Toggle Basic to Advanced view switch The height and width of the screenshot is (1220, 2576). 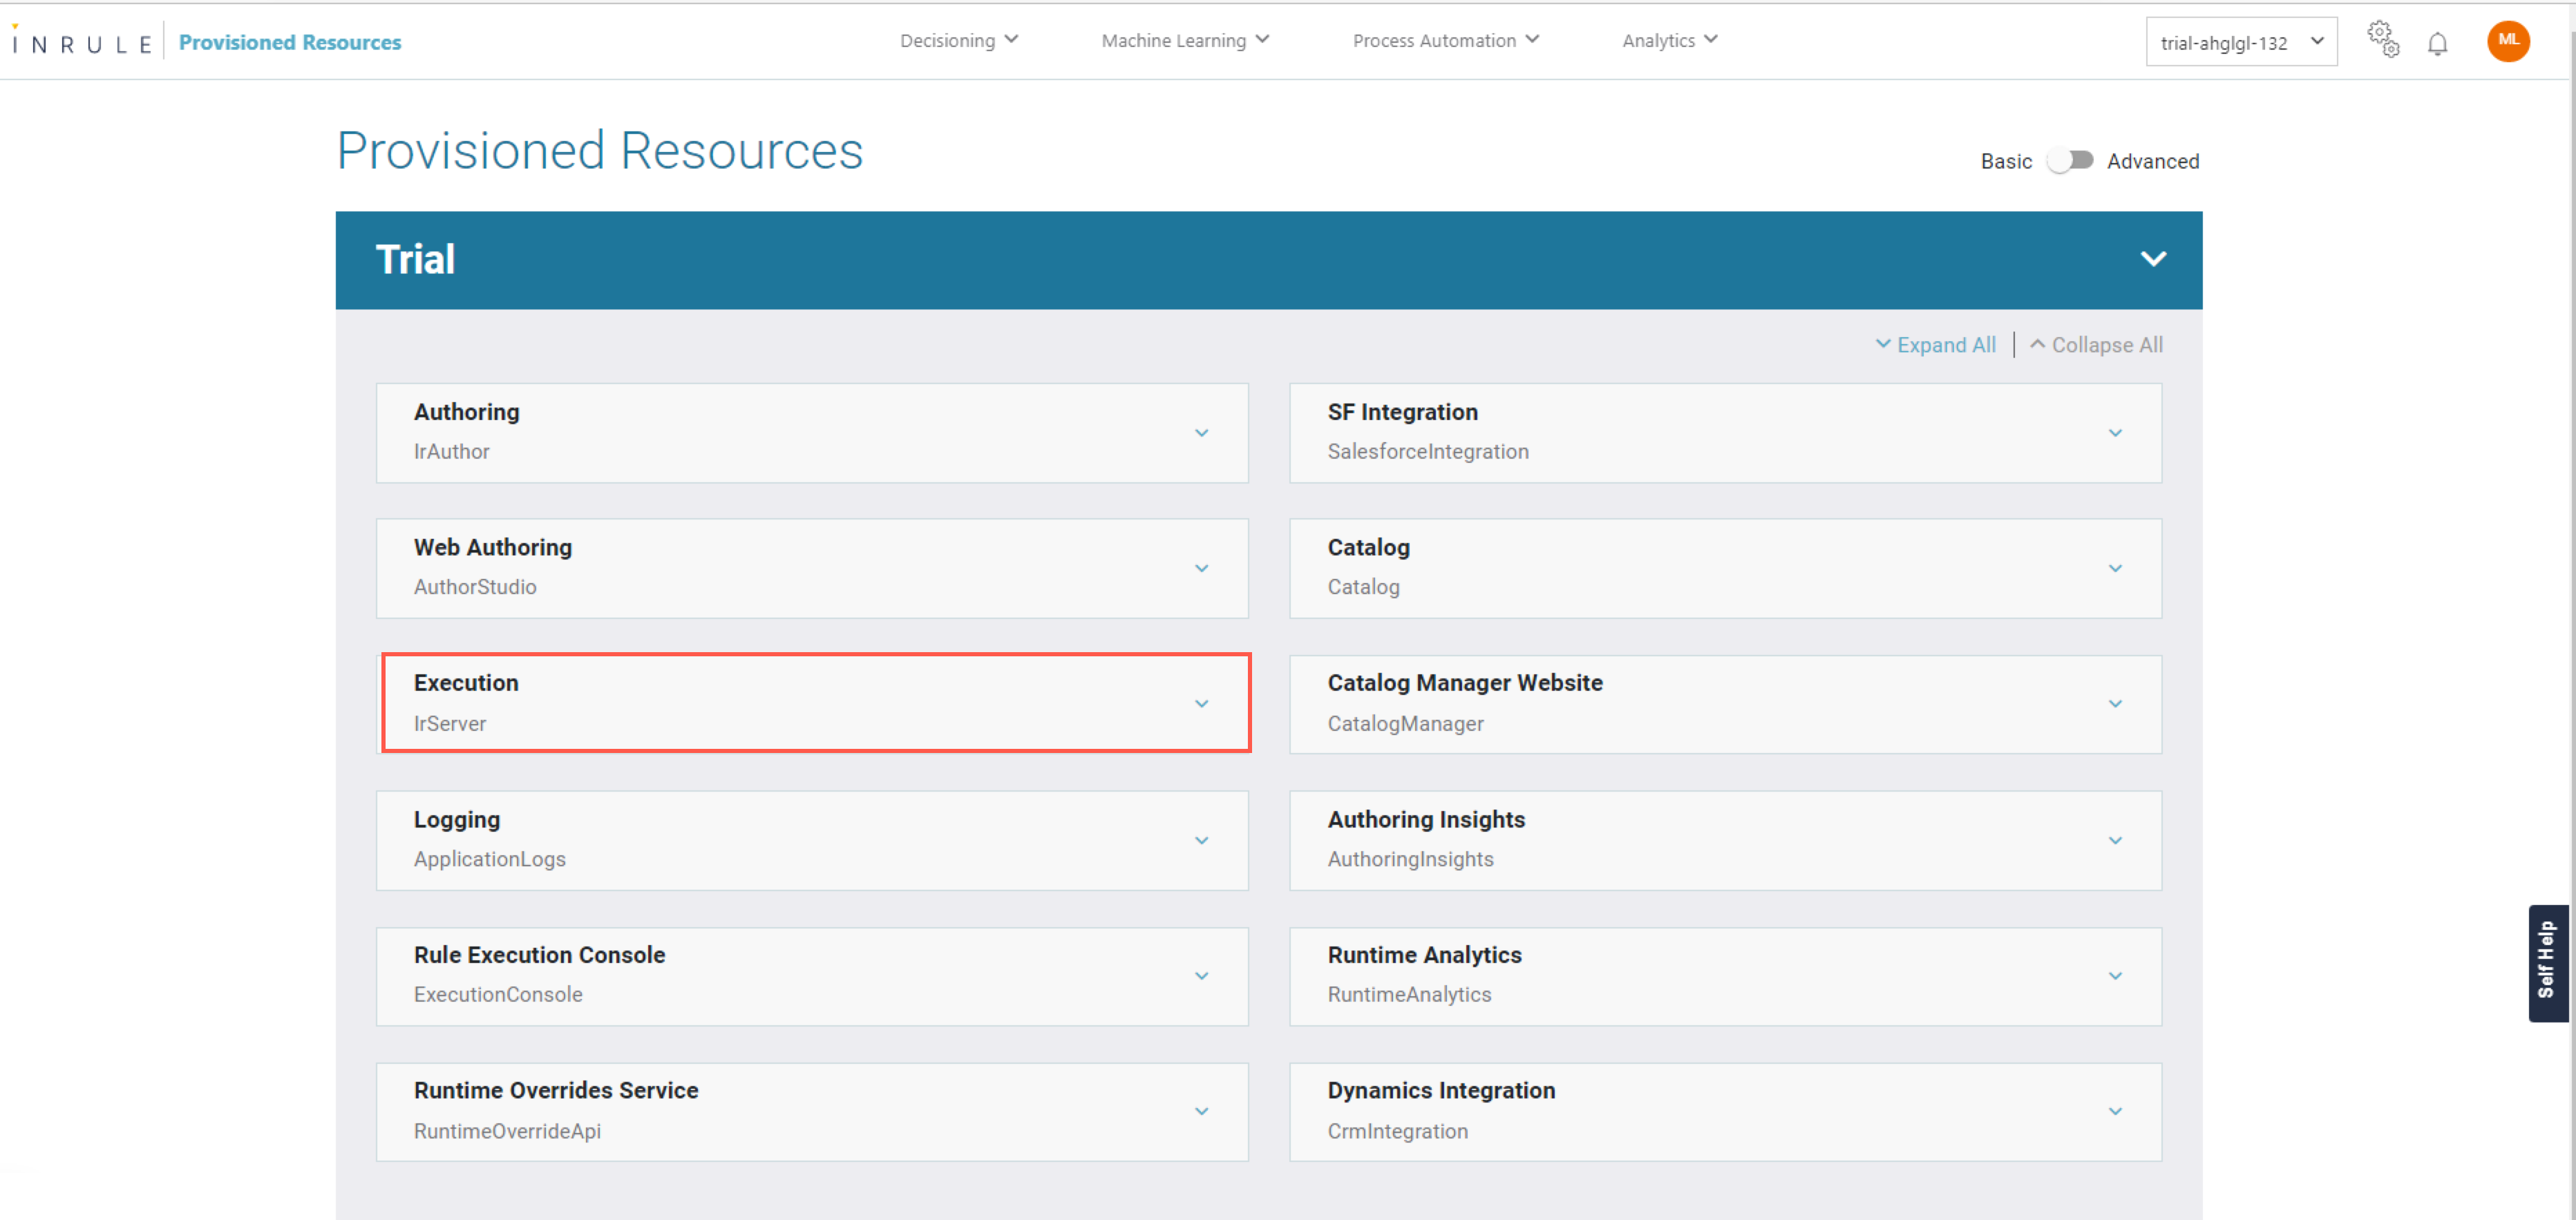point(2069,161)
